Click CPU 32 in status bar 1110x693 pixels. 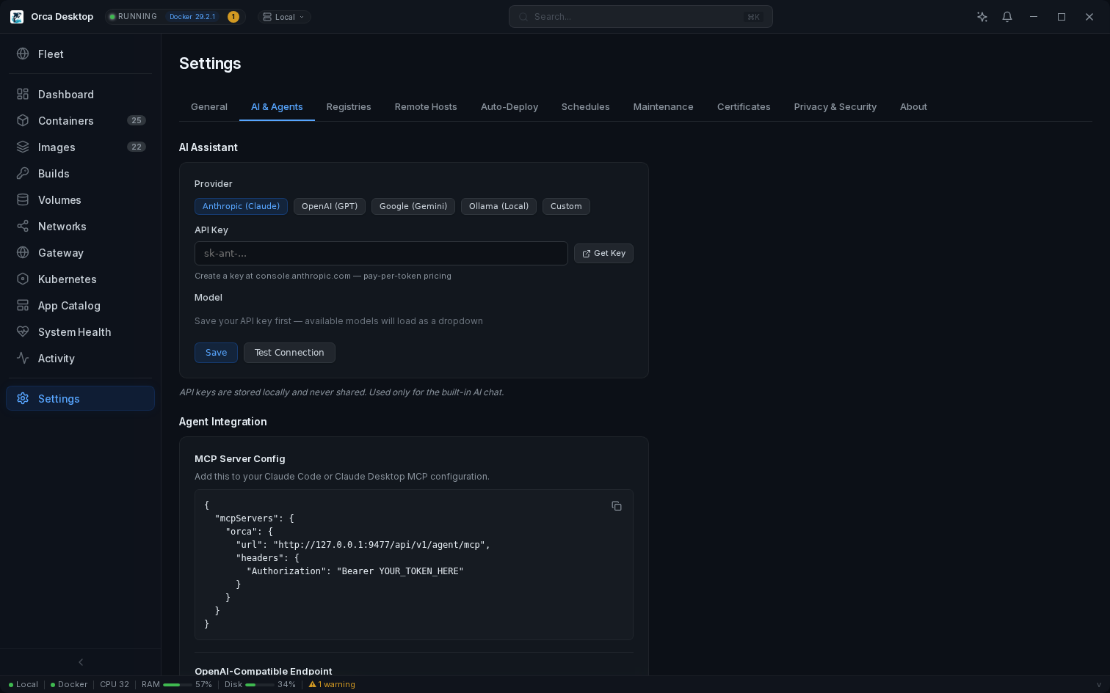(x=115, y=684)
